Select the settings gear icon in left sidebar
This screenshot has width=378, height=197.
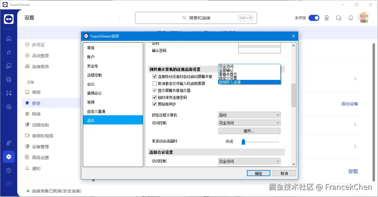(9, 157)
